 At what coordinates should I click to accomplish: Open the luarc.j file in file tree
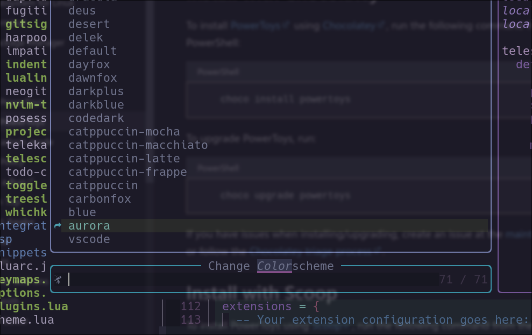point(23,266)
